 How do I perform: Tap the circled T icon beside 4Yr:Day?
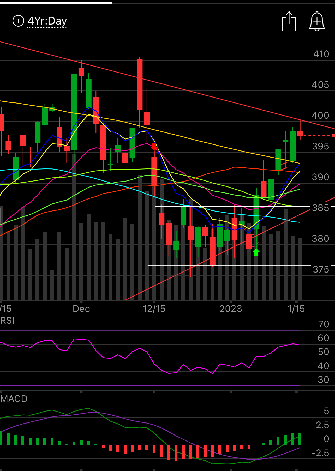pos(18,21)
